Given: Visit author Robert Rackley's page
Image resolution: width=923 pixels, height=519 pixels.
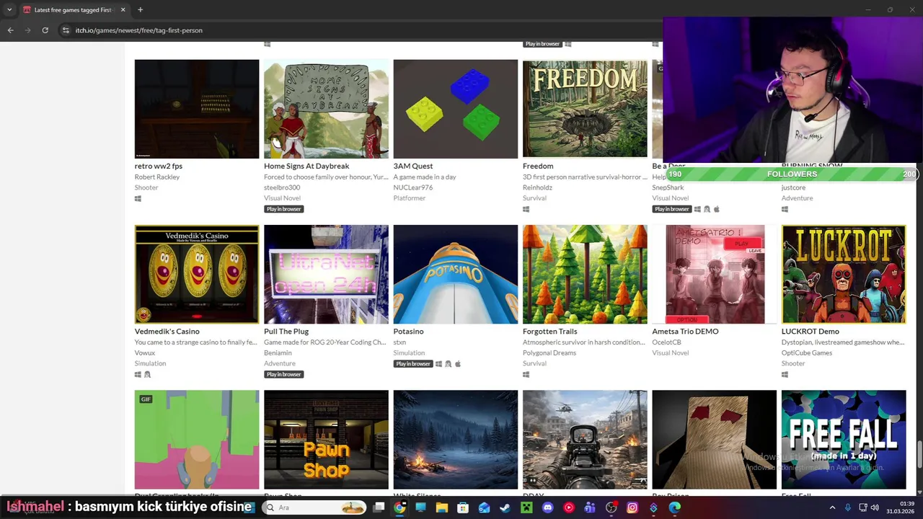Looking at the screenshot, I should [x=156, y=177].
